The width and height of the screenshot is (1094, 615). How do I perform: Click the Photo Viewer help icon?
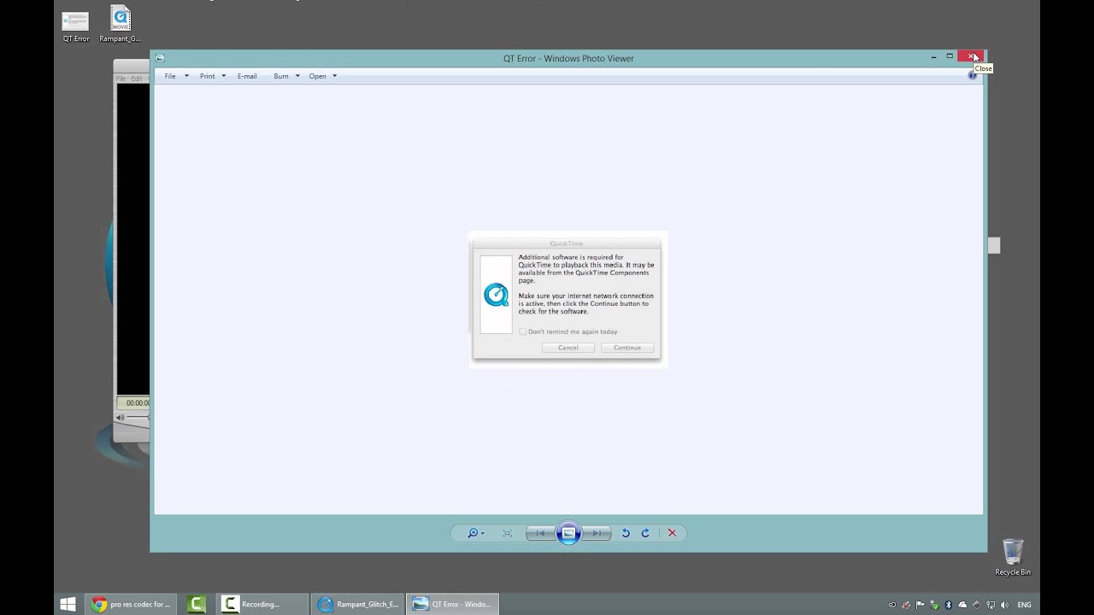tap(972, 76)
